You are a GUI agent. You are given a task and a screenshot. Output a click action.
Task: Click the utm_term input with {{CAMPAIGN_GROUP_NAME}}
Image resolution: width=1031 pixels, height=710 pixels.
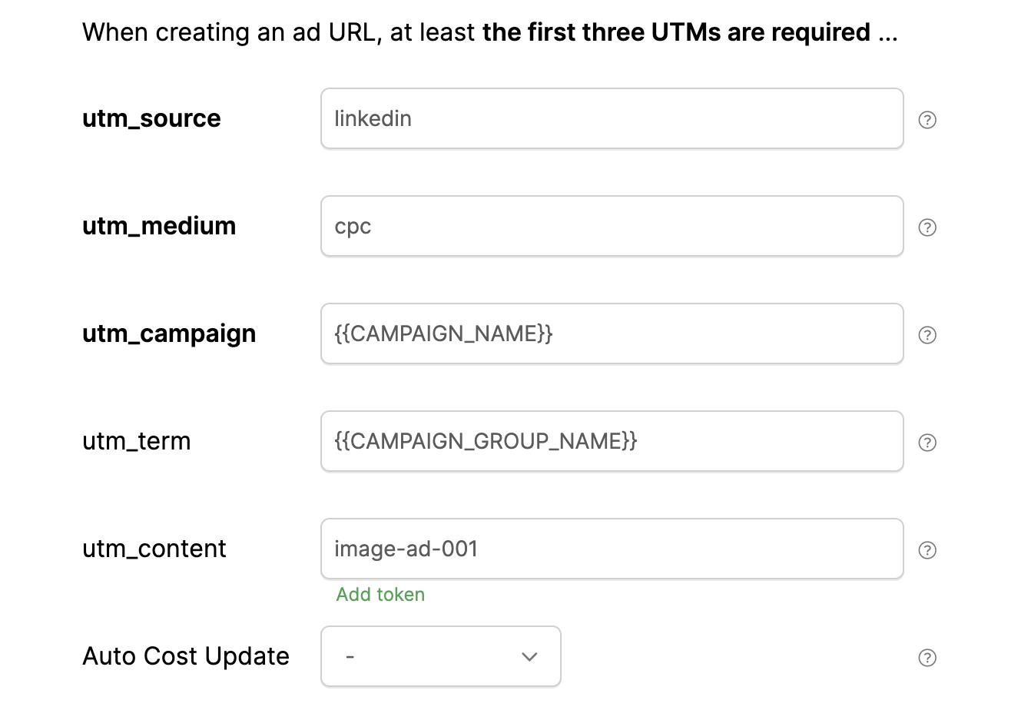point(612,441)
